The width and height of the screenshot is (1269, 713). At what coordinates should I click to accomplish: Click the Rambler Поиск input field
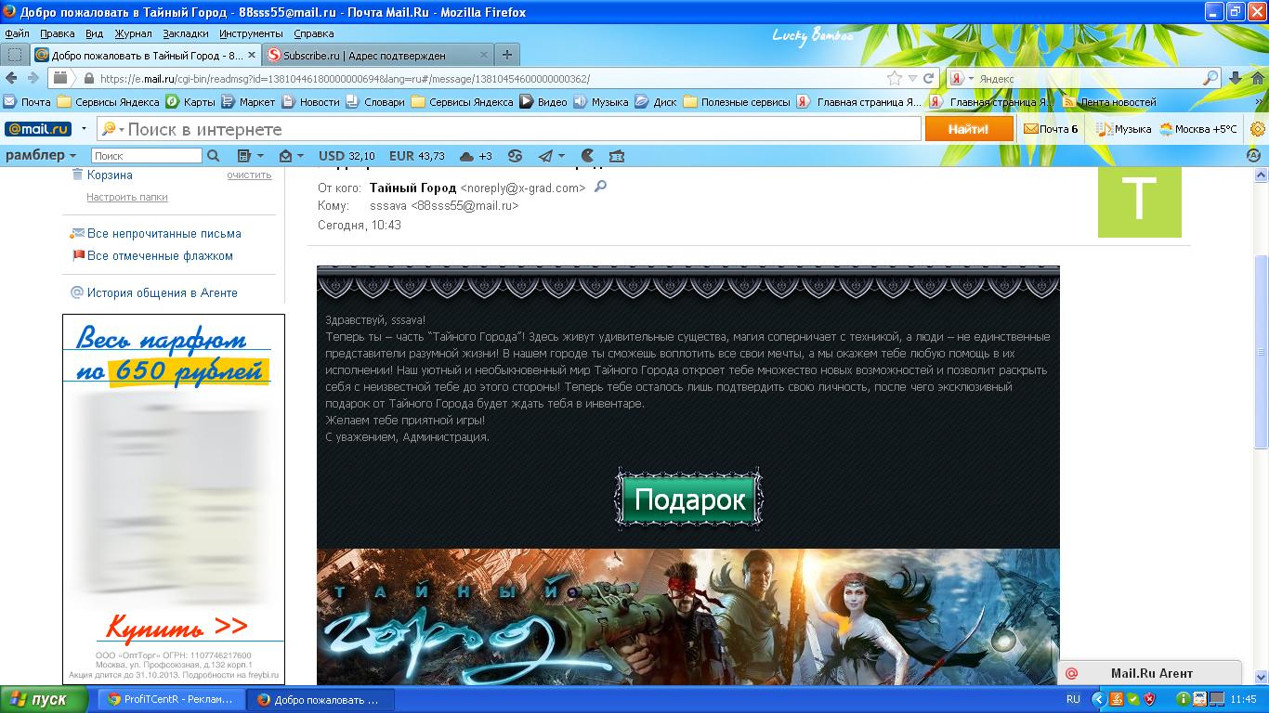(x=147, y=156)
